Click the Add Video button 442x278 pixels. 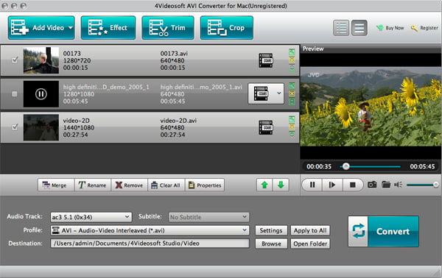(41, 27)
